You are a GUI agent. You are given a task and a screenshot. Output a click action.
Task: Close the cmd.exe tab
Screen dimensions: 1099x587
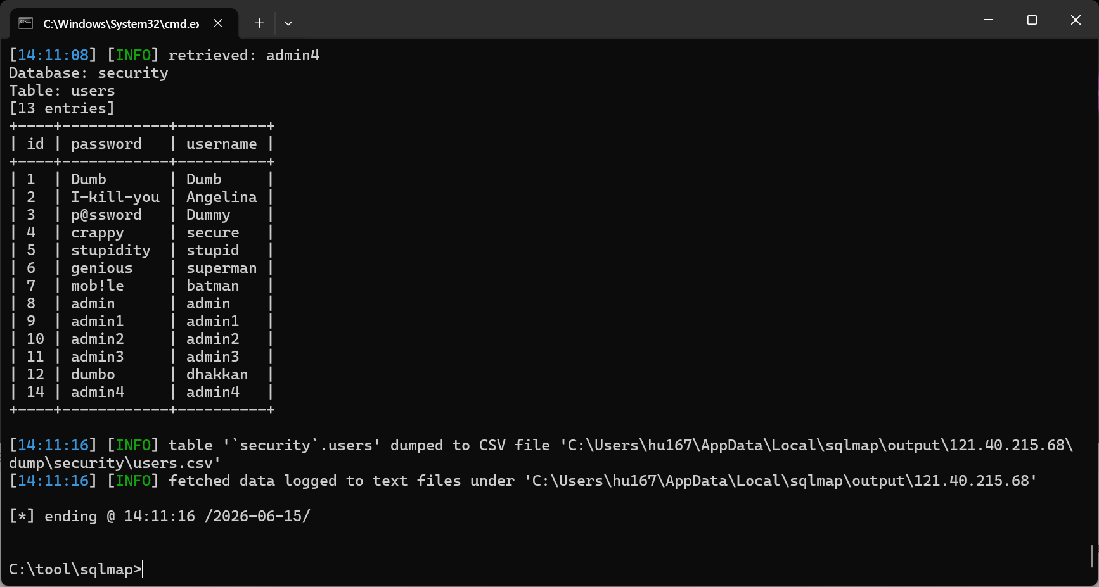pos(218,23)
